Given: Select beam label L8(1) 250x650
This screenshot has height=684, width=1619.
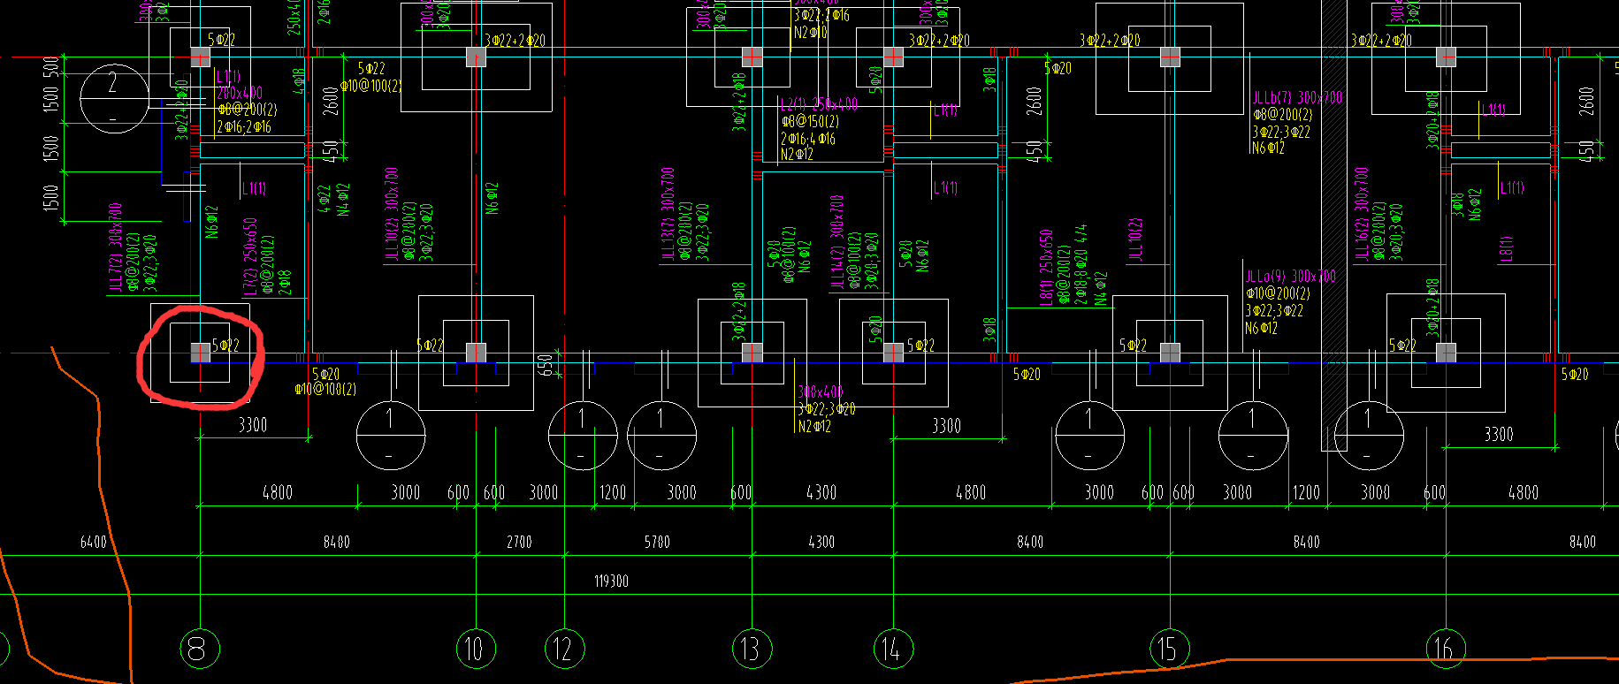Looking at the screenshot, I should pos(1046,268).
